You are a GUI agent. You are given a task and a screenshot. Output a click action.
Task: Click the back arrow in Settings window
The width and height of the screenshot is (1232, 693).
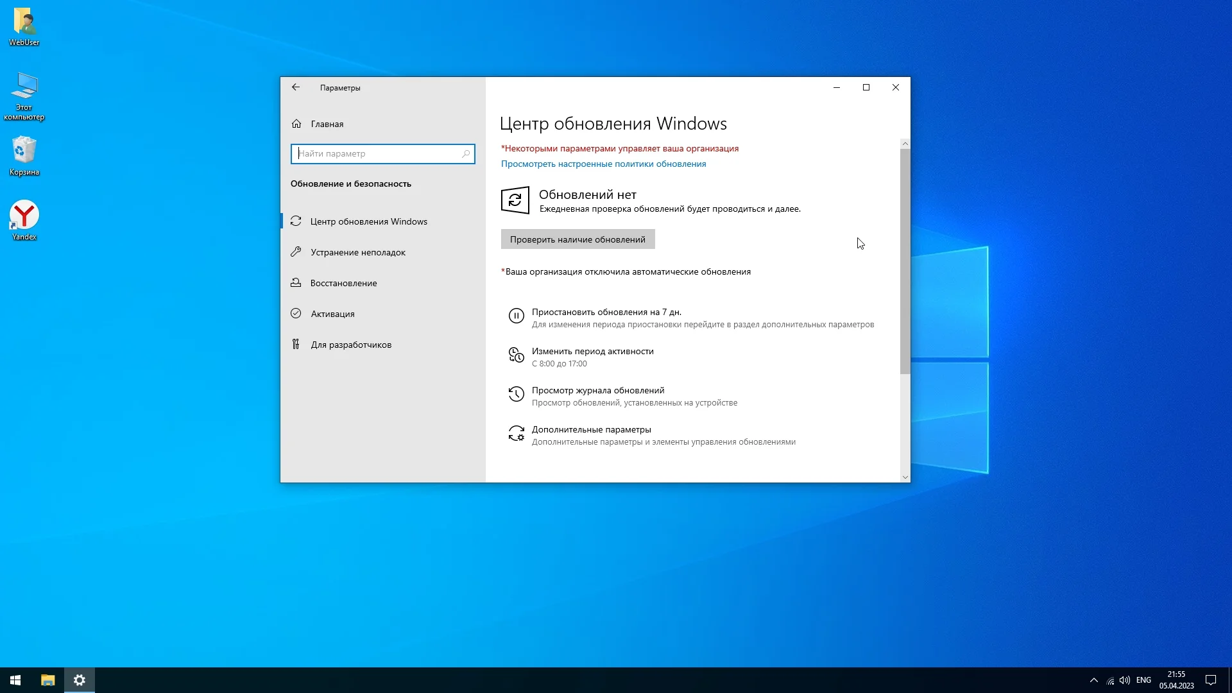tap(296, 87)
